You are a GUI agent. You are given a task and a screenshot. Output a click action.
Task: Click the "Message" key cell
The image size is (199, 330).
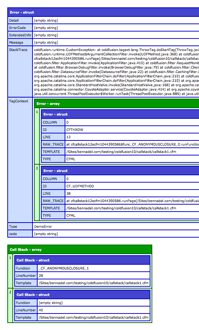20,43
